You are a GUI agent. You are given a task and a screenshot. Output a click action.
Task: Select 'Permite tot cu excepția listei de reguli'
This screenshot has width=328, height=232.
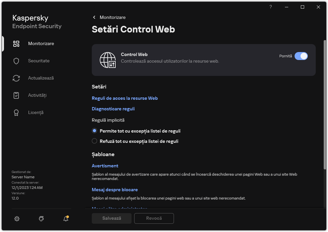(x=94, y=131)
